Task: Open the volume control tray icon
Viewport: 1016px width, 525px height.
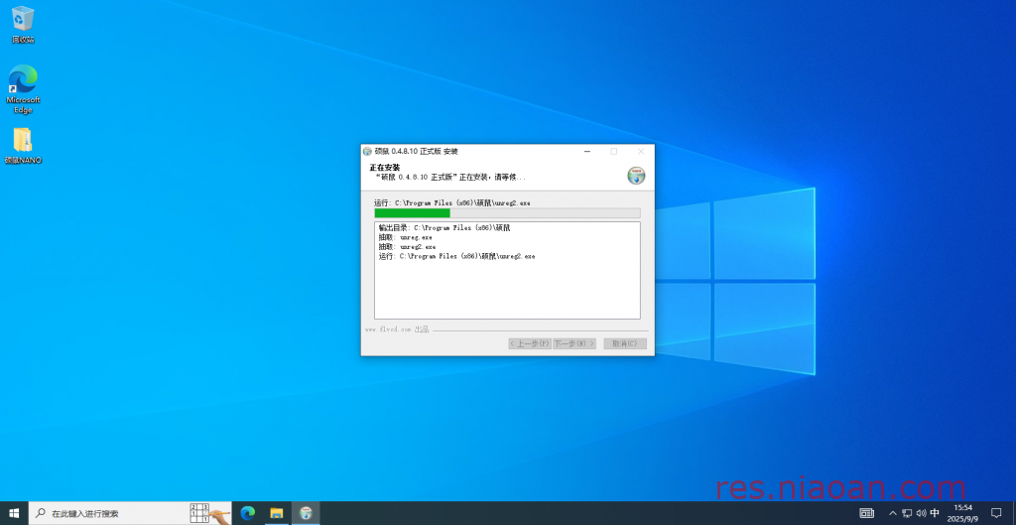Action: 921,513
